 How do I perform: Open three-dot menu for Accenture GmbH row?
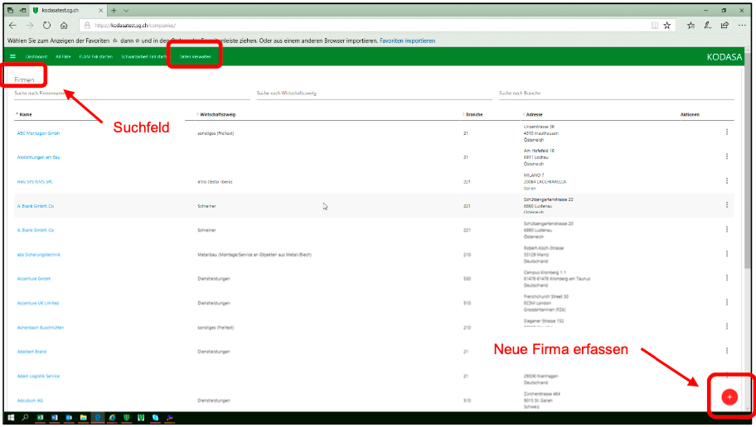pos(727,279)
